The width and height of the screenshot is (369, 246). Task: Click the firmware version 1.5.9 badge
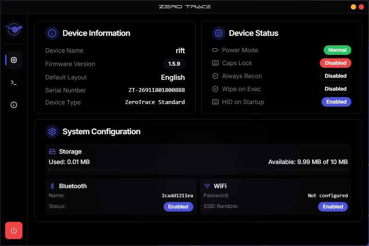point(174,64)
